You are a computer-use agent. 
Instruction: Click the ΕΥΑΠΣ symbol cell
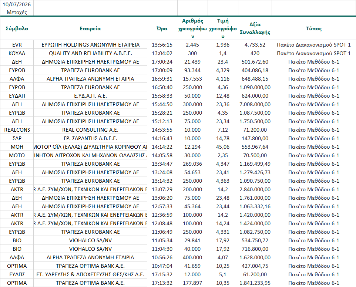(x=17, y=274)
